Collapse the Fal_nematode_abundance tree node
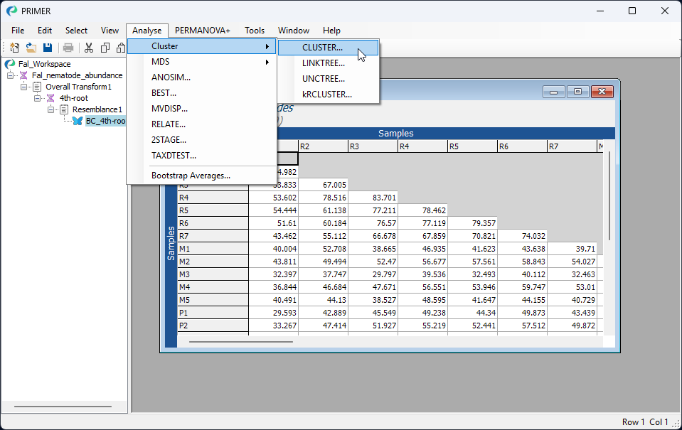Image resolution: width=682 pixels, height=430 pixels. [11, 75]
